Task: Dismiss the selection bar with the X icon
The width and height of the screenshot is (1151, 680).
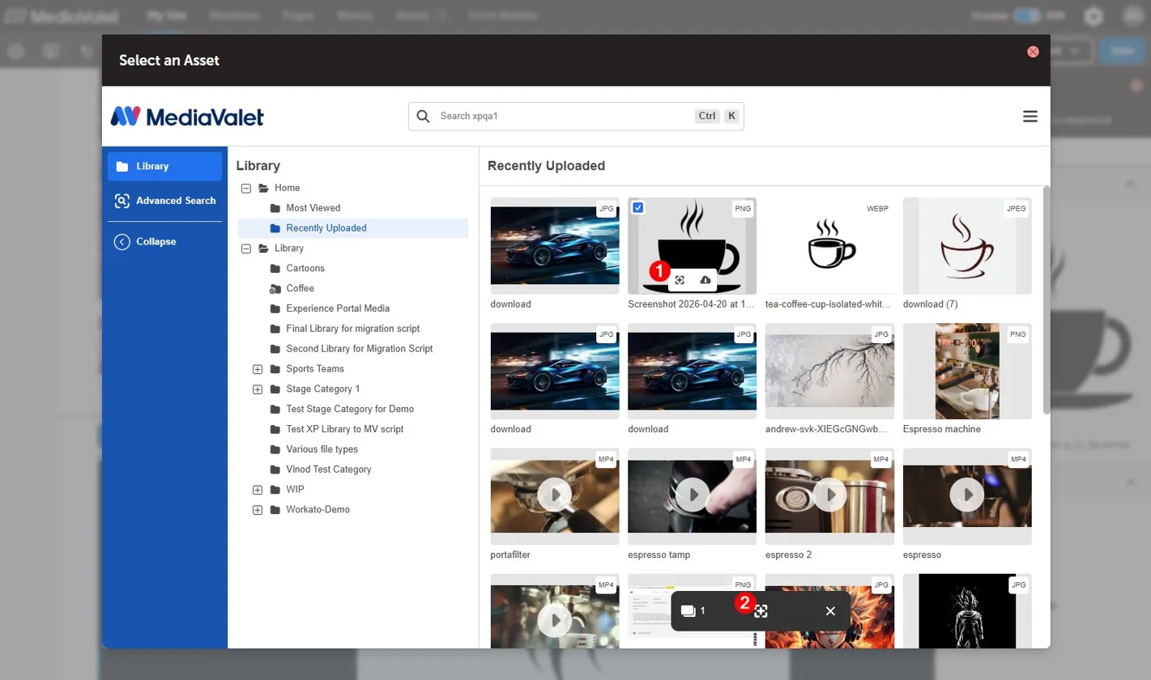Action: point(830,611)
